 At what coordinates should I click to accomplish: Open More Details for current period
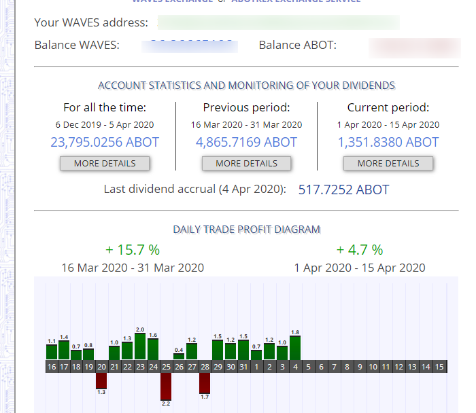pos(388,164)
